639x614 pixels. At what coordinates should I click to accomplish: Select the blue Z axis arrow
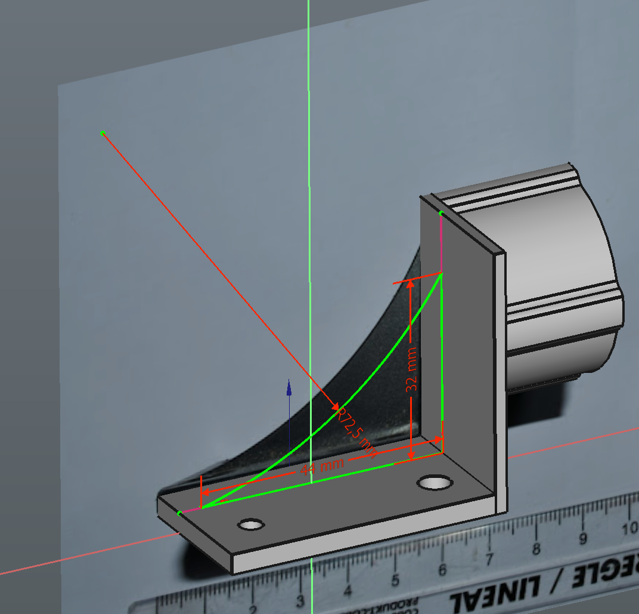[x=289, y=388]
